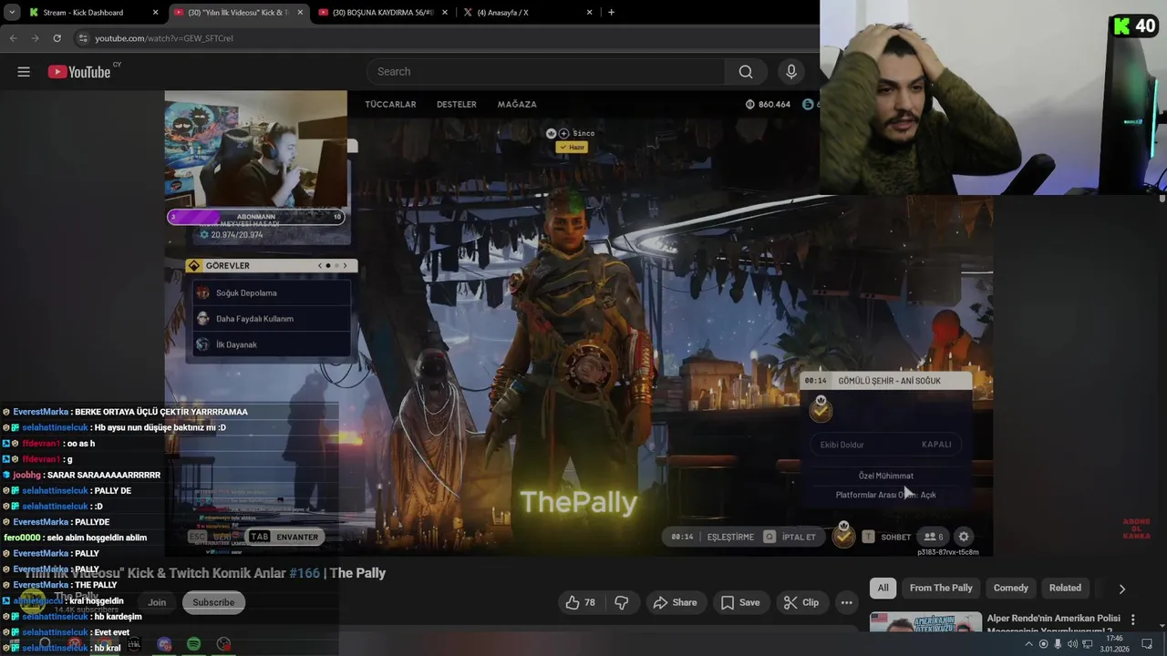Open game settings gear icon

pos(964,537)
